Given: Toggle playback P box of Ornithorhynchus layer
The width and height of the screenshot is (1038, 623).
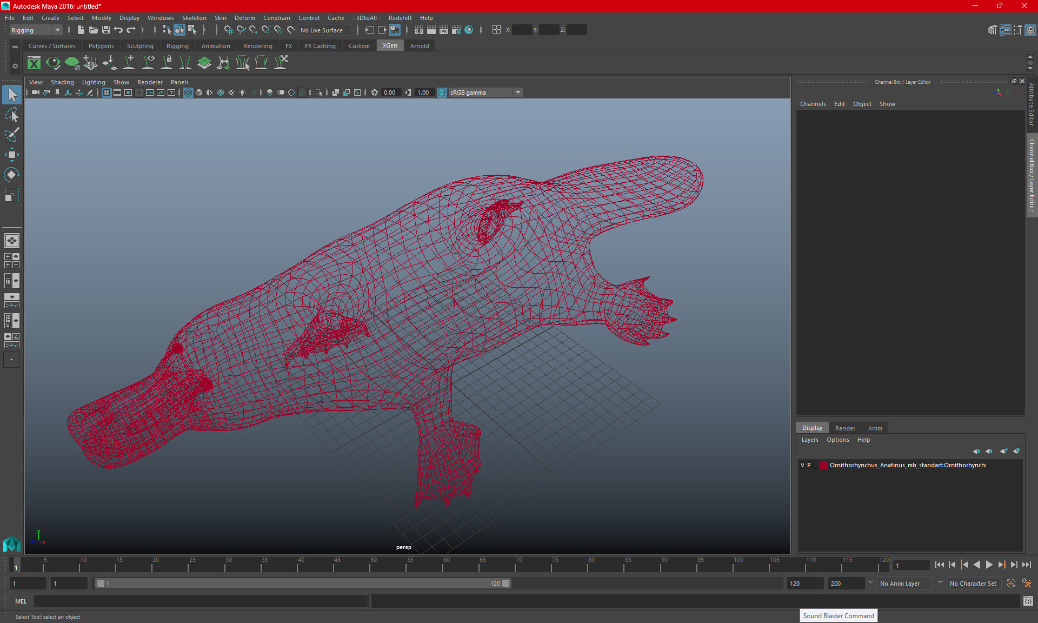Looking at the screenshot, I should tap(809, 465).
